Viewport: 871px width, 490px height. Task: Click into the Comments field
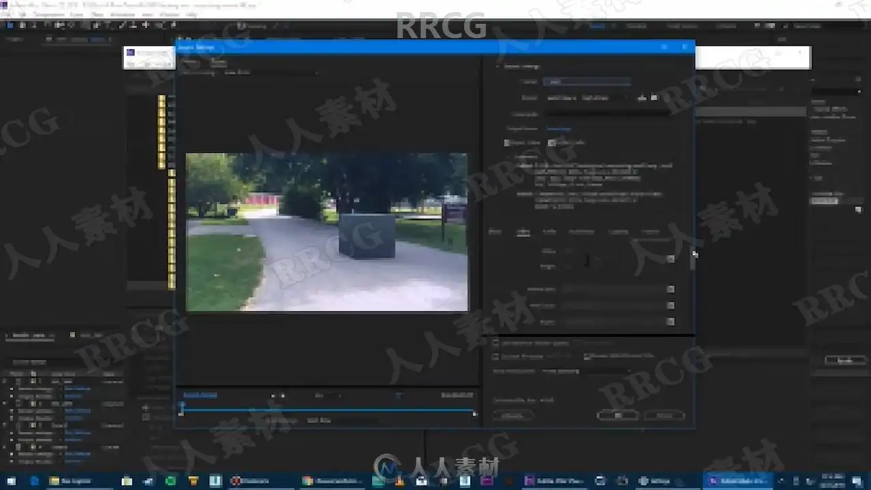pyautogui.click(x=608, y=114)
